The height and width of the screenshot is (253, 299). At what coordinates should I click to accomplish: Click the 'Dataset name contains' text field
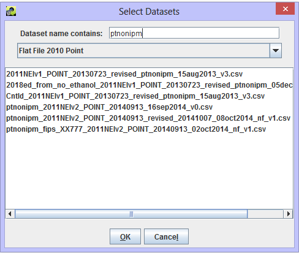click(x=194, y=33)
